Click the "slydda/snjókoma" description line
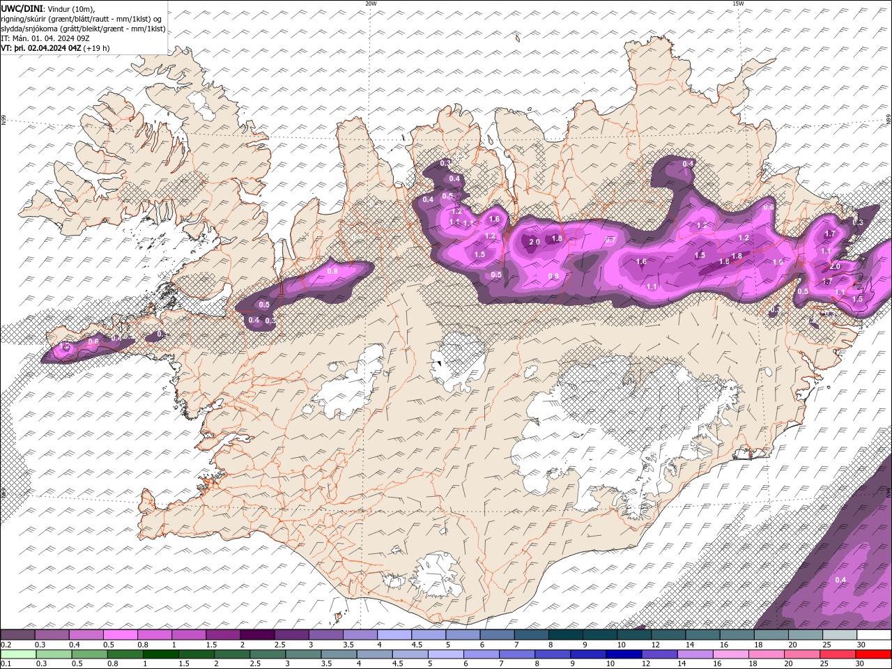Viewport: 892px width, 669px height. coord(83,29)
